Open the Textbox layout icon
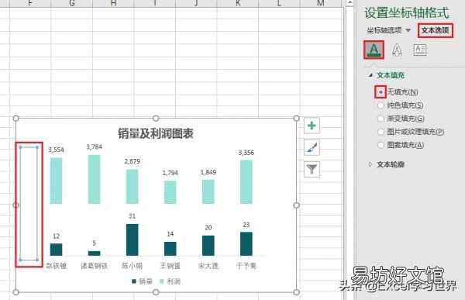This screenshot has height=300, width=465. pos(420,50)
